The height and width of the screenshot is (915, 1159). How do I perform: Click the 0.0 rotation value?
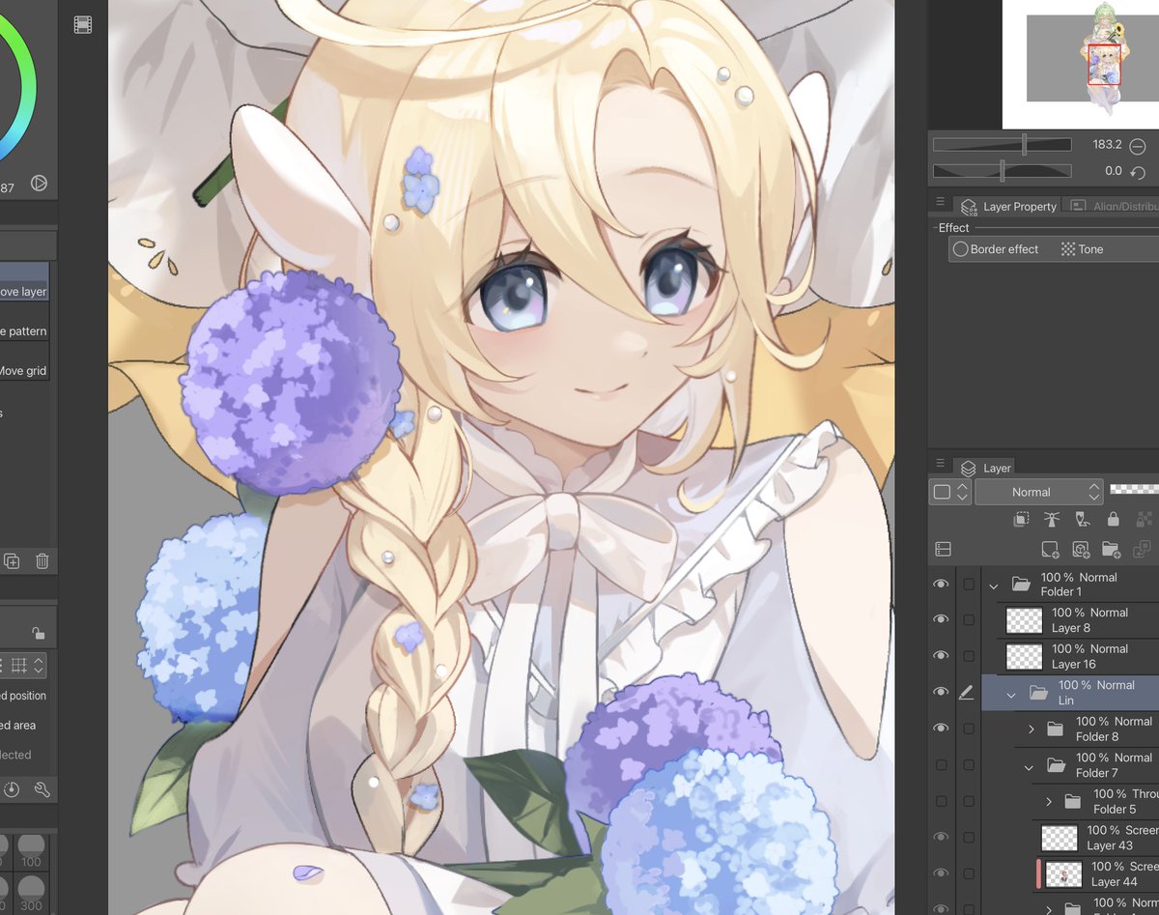click(1114, 171)
